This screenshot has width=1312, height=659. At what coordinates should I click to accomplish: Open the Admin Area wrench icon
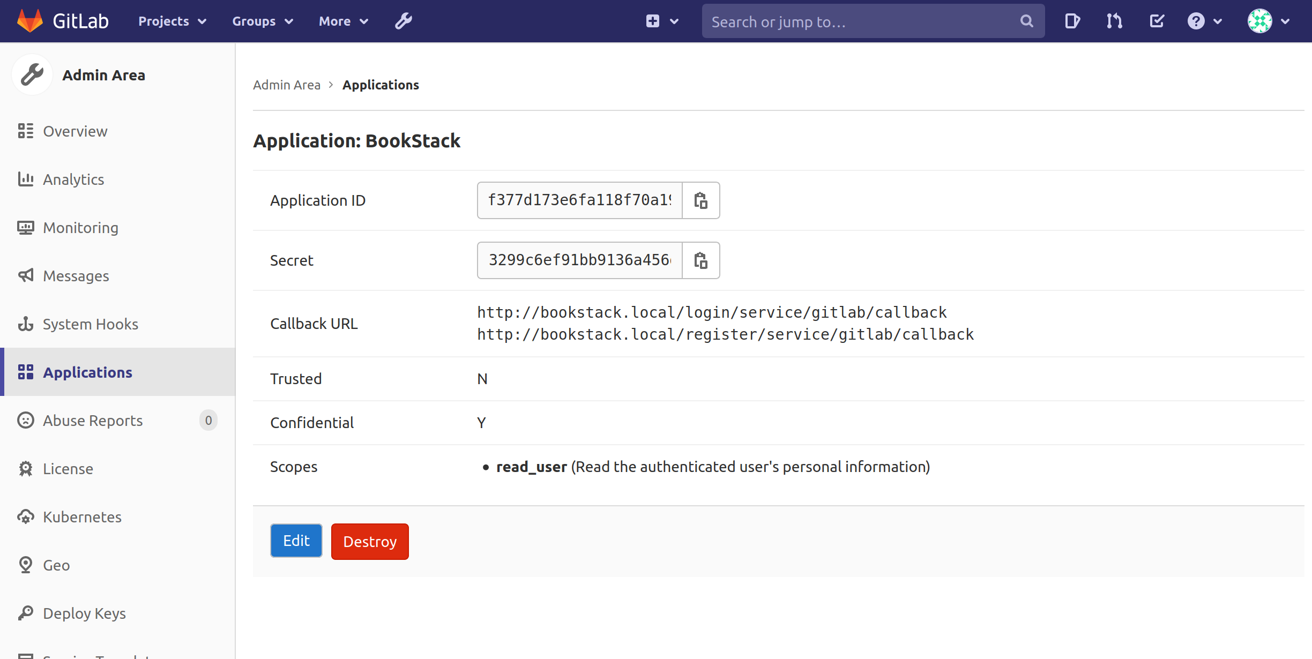point(403,21)
